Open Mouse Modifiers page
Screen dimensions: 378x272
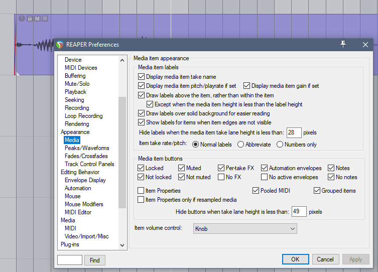84,204
